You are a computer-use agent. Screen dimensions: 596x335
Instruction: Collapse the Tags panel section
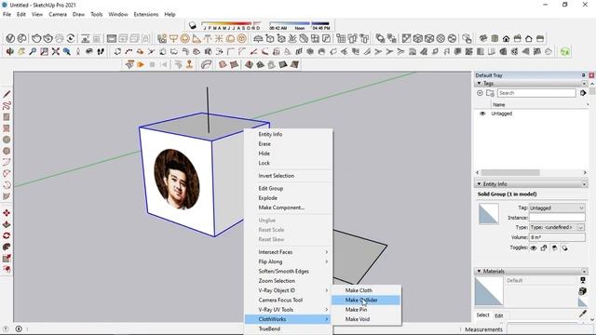(x=479, y=83)
